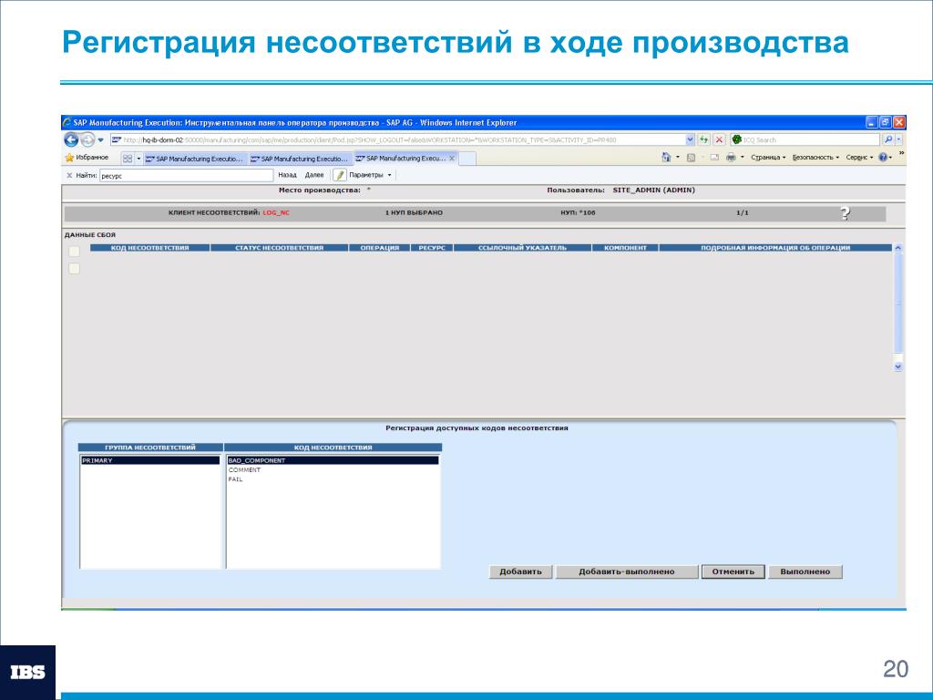Image resolution: width=933 pixels, height=700 pixels.
Task: Switch to second SAP Manufacturing Execution tab
Action: [x=300, y=159]
